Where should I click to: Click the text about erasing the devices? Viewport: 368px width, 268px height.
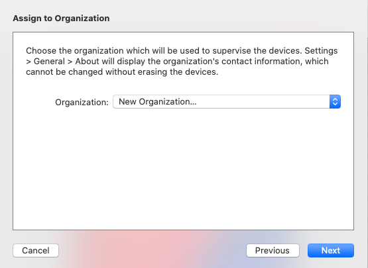coord(122,71)
